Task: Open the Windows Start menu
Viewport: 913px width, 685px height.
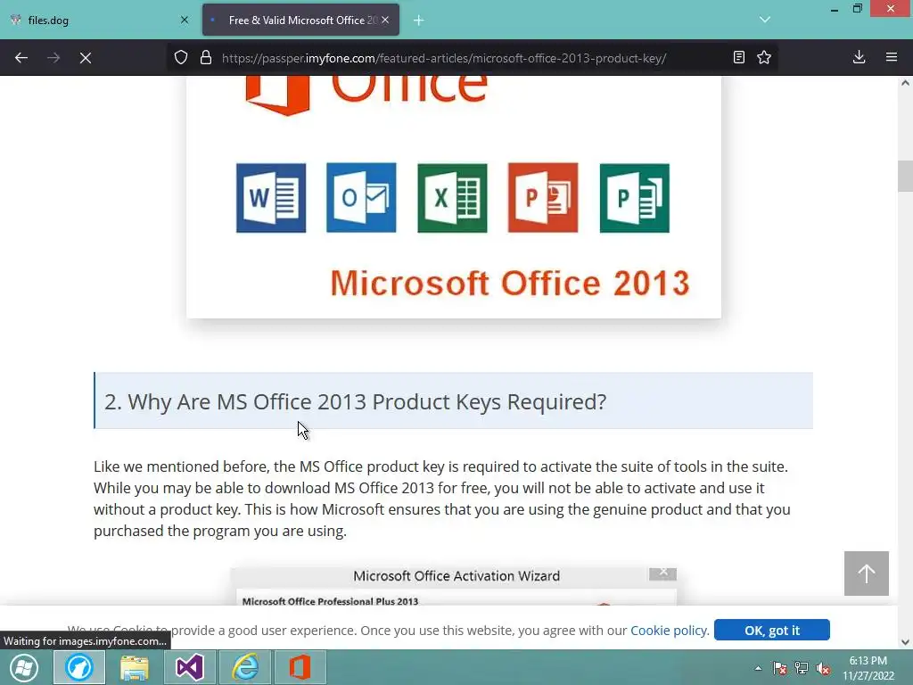Action: pos(24,667)
